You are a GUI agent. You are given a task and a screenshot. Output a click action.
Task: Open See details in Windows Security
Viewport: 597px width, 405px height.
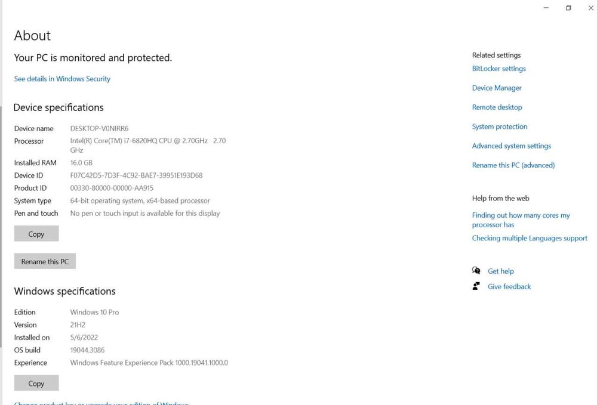[x=62, y=79]
